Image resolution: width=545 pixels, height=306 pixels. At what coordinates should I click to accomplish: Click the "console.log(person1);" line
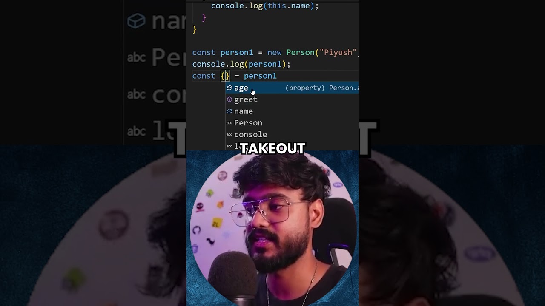pos(241,64)
